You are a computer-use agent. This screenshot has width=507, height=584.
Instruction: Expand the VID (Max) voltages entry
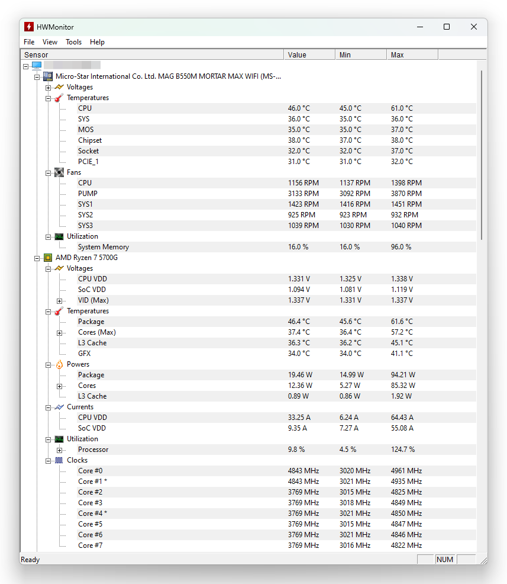[x=60, y=301]
